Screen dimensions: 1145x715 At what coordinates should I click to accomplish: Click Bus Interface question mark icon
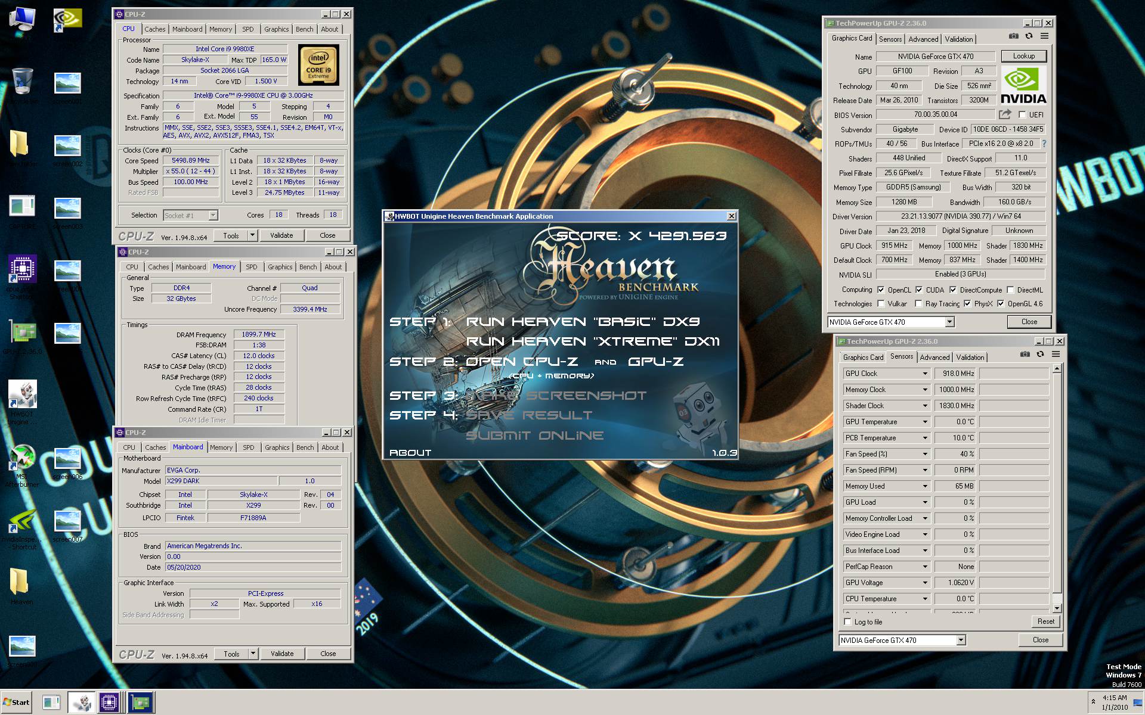click(x=1044, y=144)
